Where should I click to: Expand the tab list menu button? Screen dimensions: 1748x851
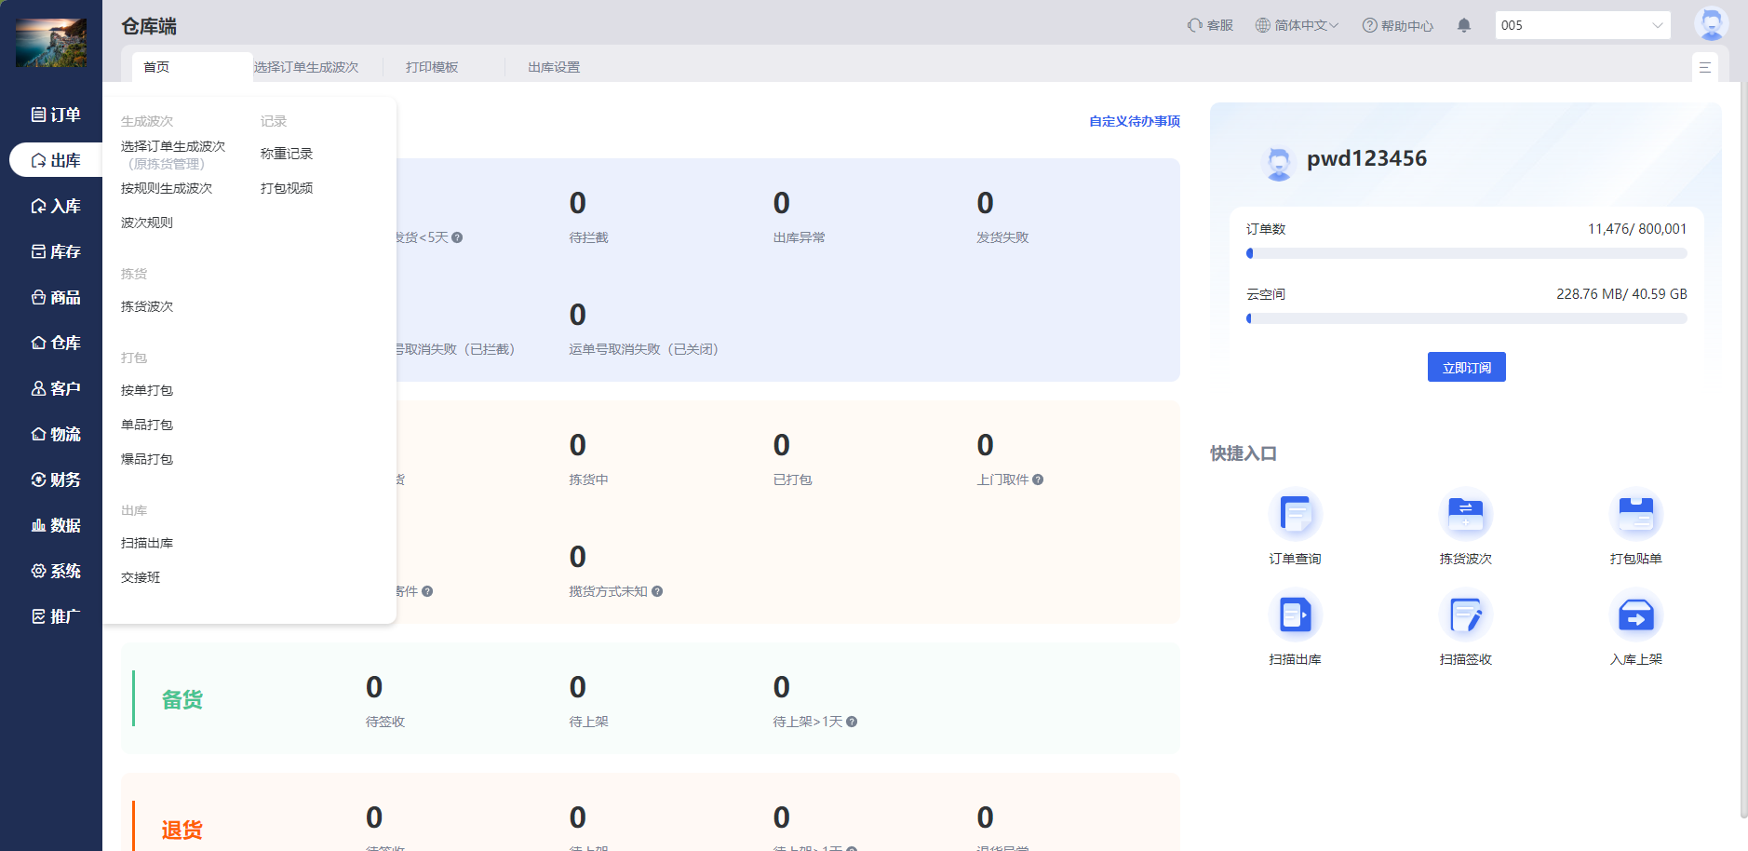(x=1704, y=67)
